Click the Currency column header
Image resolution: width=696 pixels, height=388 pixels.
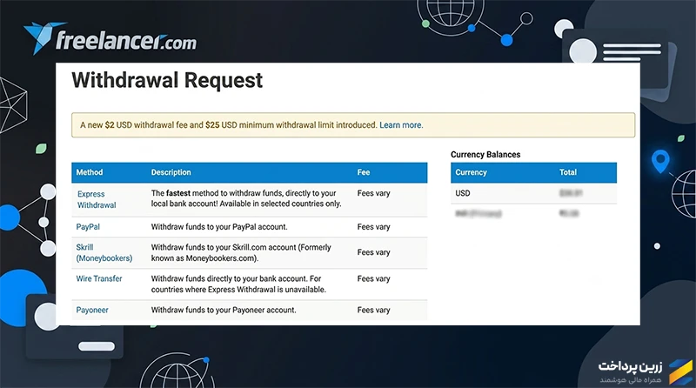[x=471, y=172]
